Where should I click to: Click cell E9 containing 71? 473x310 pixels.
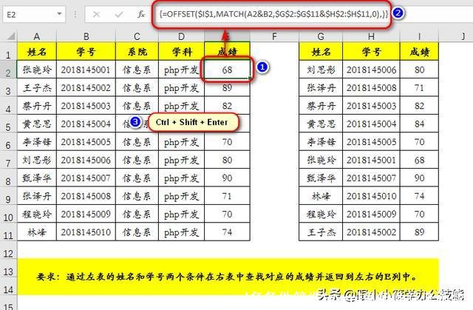pyautogui.click(x=227, y=196)
